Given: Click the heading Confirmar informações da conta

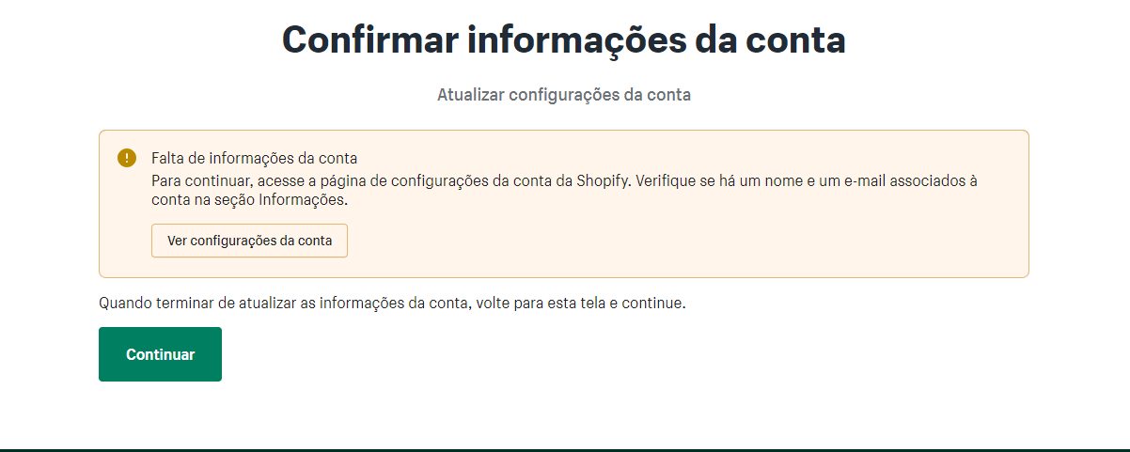Looking at the screenshot, I should coord(564,40).
